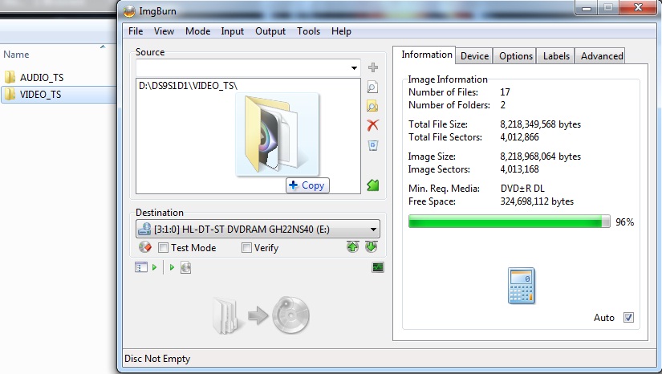This screenshot has height=374, width=662.
Task: Open the File menu
Action: [x=136, y=31]
